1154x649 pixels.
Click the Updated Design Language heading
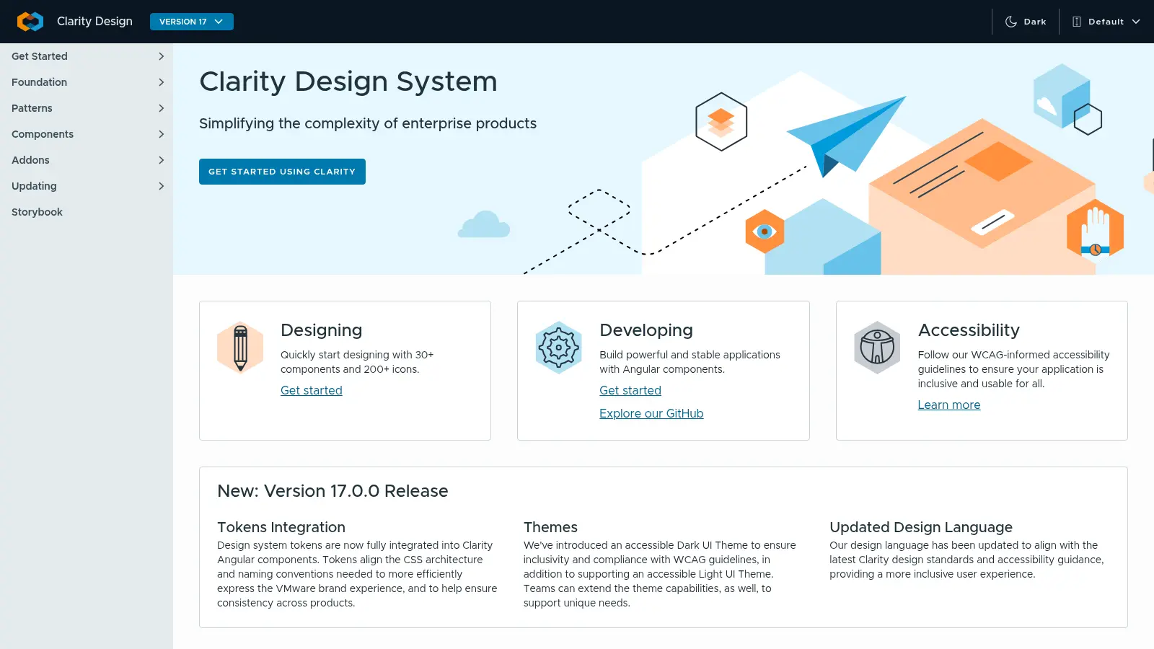[x=921, y=527]
